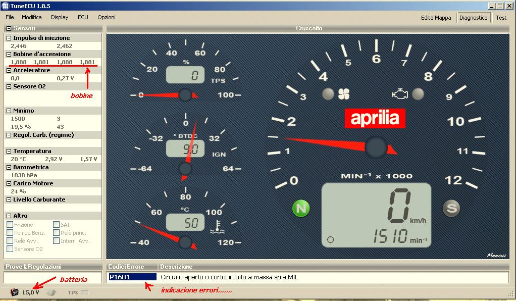Screen dimensions: 516x301
Task: Collapse the Sensore O2 sensor section
Action: coord(9,86)
